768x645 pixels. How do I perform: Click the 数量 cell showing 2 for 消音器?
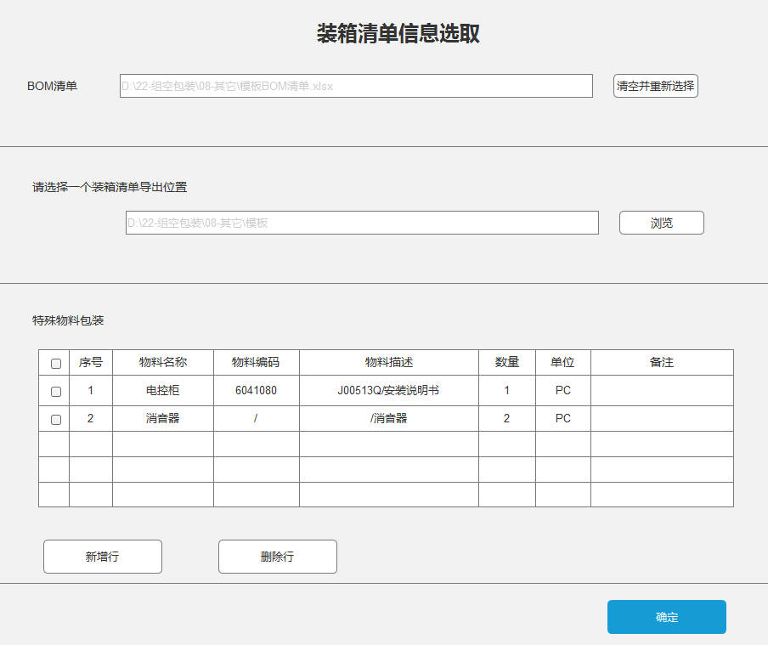[506, 418]
